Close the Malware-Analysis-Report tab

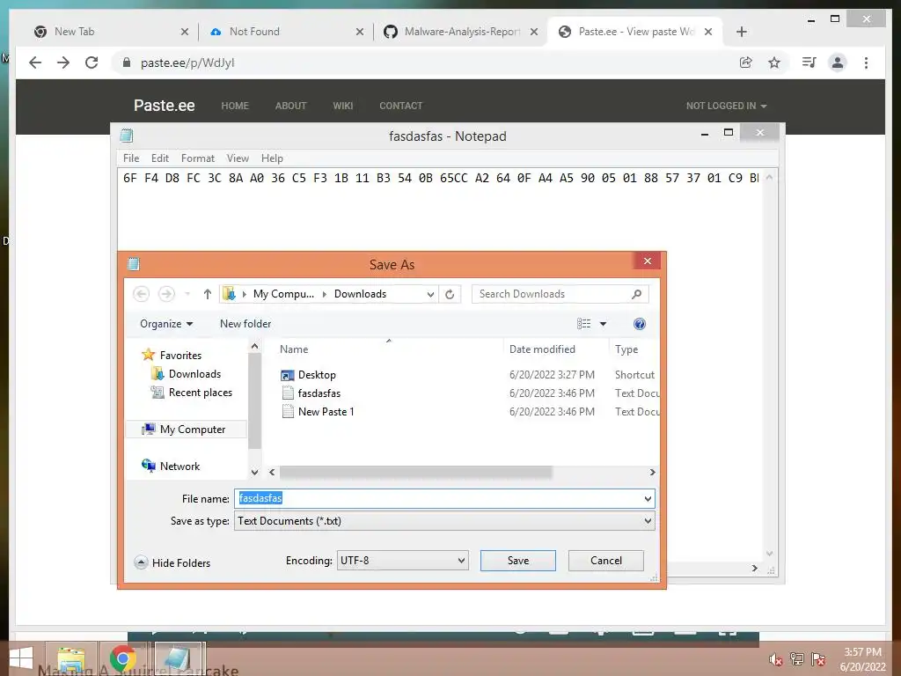pos(534,32)
